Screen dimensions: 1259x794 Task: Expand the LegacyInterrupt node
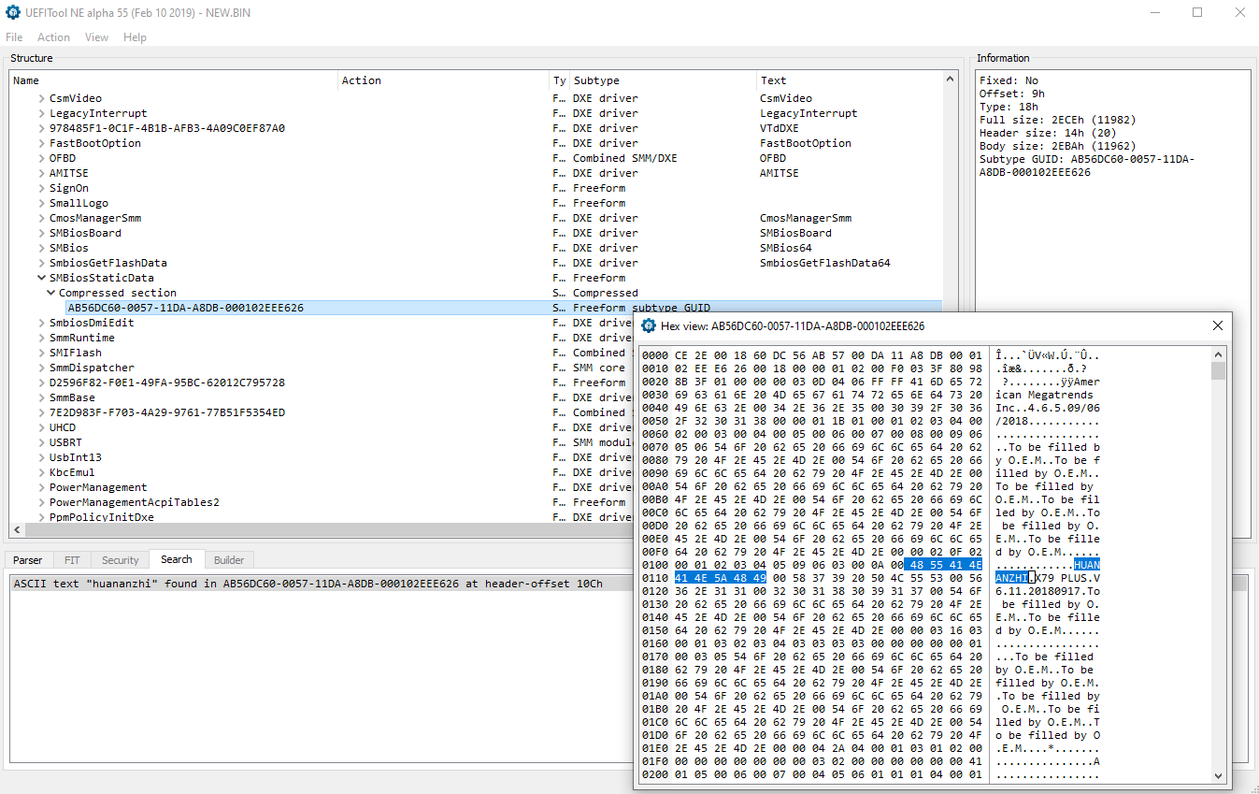[41, 113]
